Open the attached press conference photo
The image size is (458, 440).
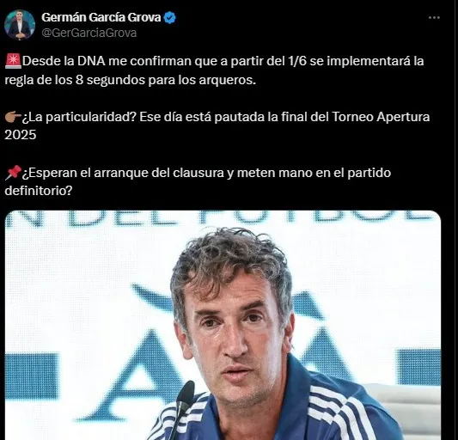pyautogui.click(x=223, y=325)
